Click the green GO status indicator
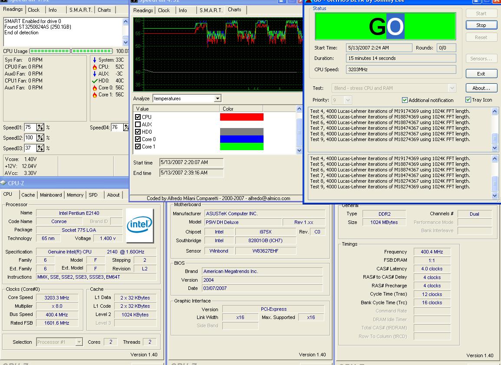This screenshot has height=365, width=501. (386, 26)
